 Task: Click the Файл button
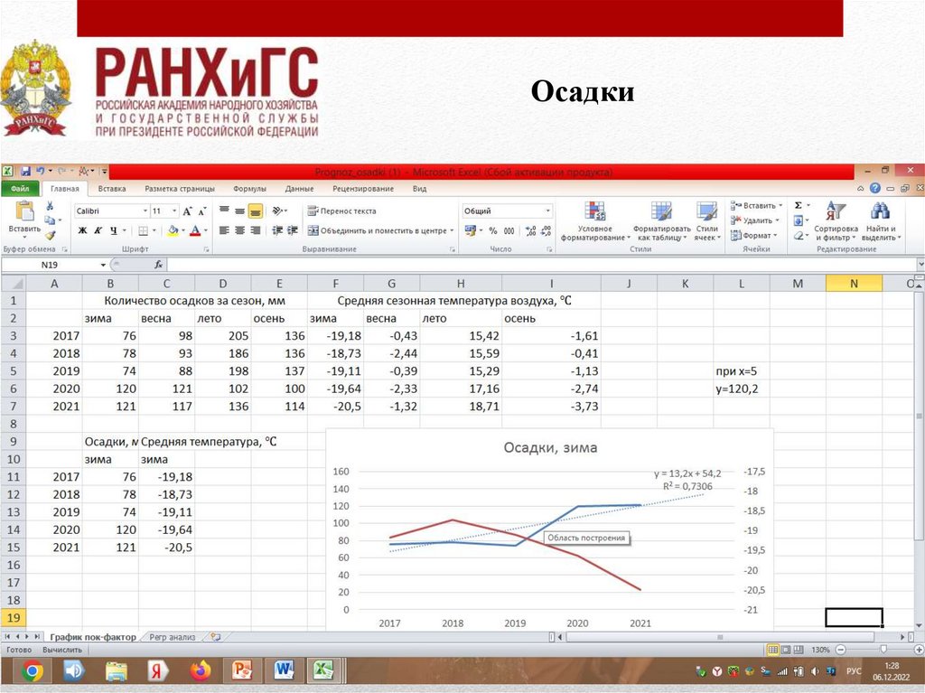pos(20,189)
